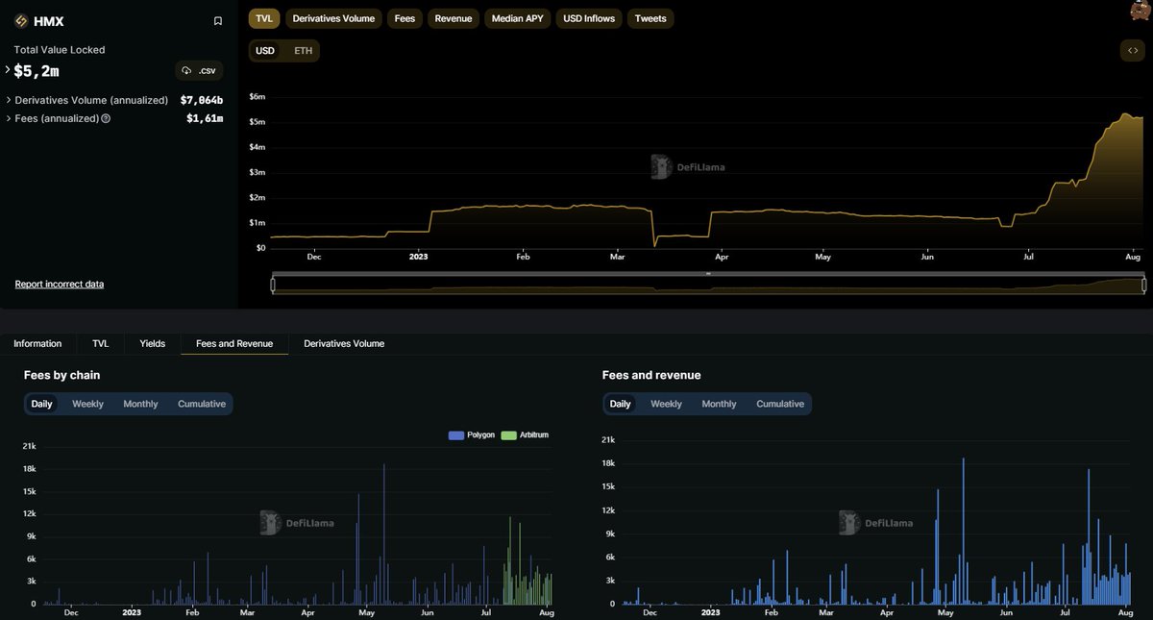Open the Tweets chart
This screenshot has height=620, width=1153.
pos(650,17)
